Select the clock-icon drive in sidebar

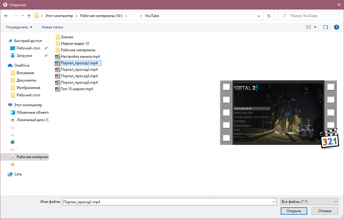point(13,142)
